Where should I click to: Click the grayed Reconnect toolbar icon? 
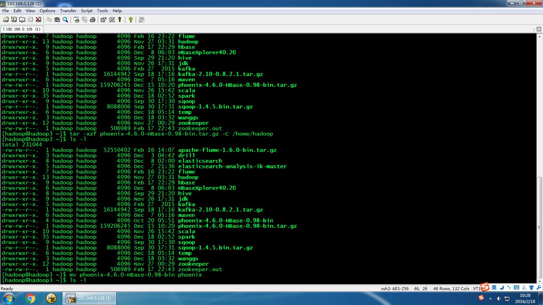click(x=30, y=19)
